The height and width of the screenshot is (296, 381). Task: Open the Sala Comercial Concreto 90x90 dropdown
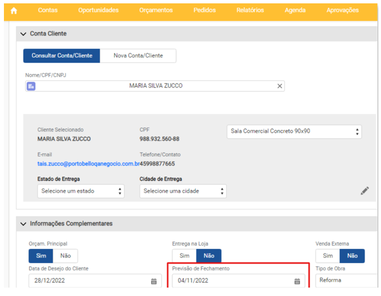294,131
